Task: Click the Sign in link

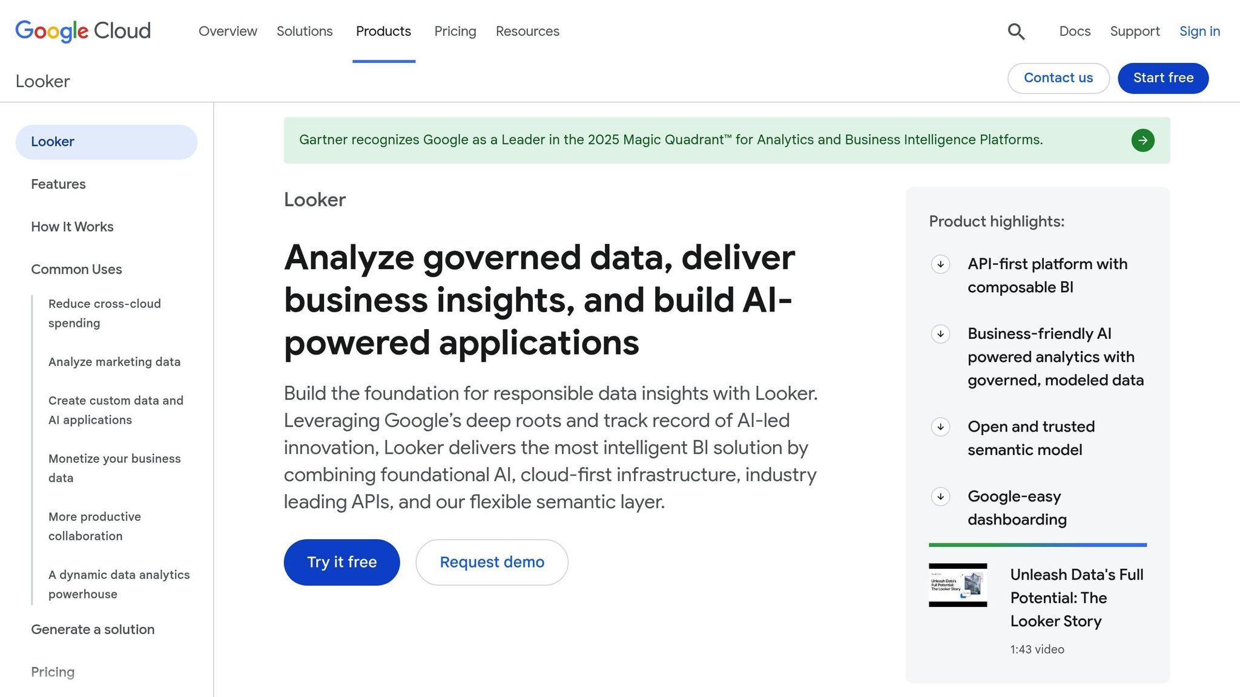Action: pos(1199,31)
